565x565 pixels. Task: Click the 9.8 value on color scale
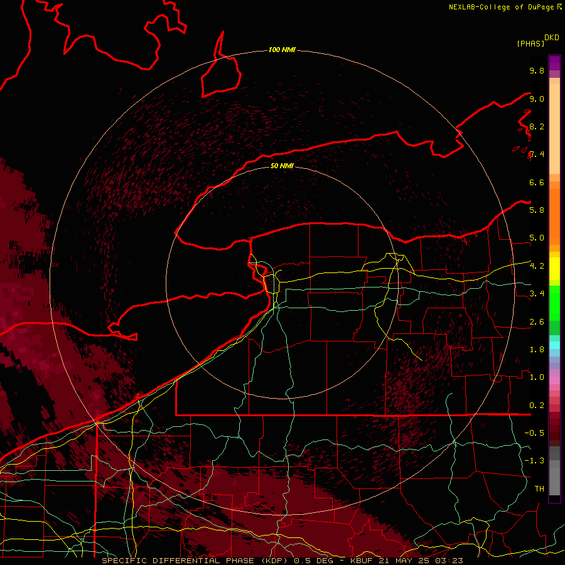tap(537, 70)
